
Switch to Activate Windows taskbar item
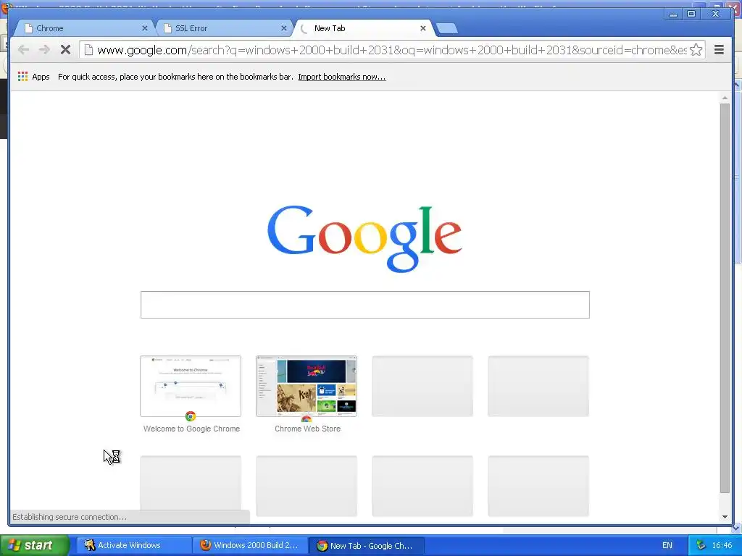coord(134,545)
